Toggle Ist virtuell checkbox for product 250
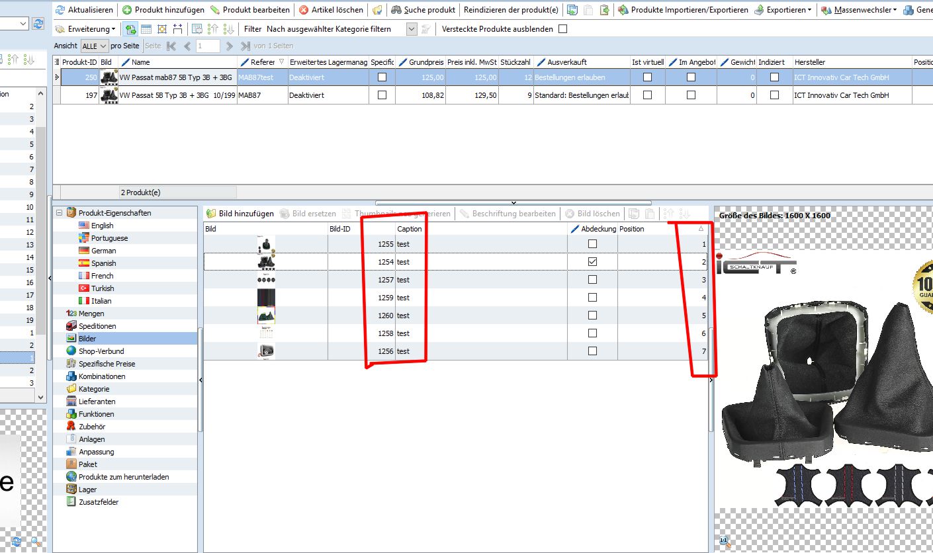 pos(647,77)
